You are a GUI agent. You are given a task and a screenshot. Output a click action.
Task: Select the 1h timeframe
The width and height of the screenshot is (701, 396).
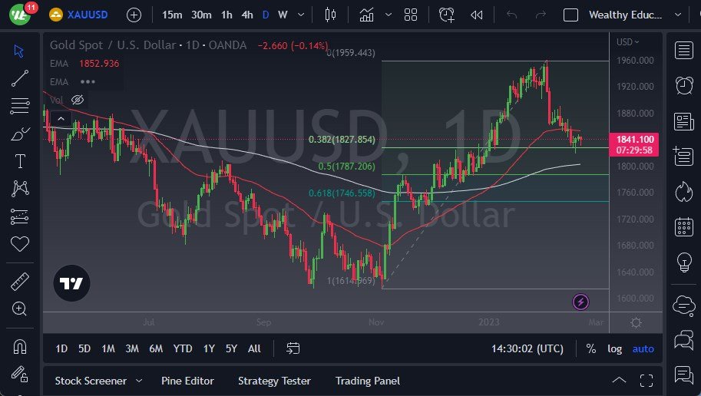coord(227,15)
